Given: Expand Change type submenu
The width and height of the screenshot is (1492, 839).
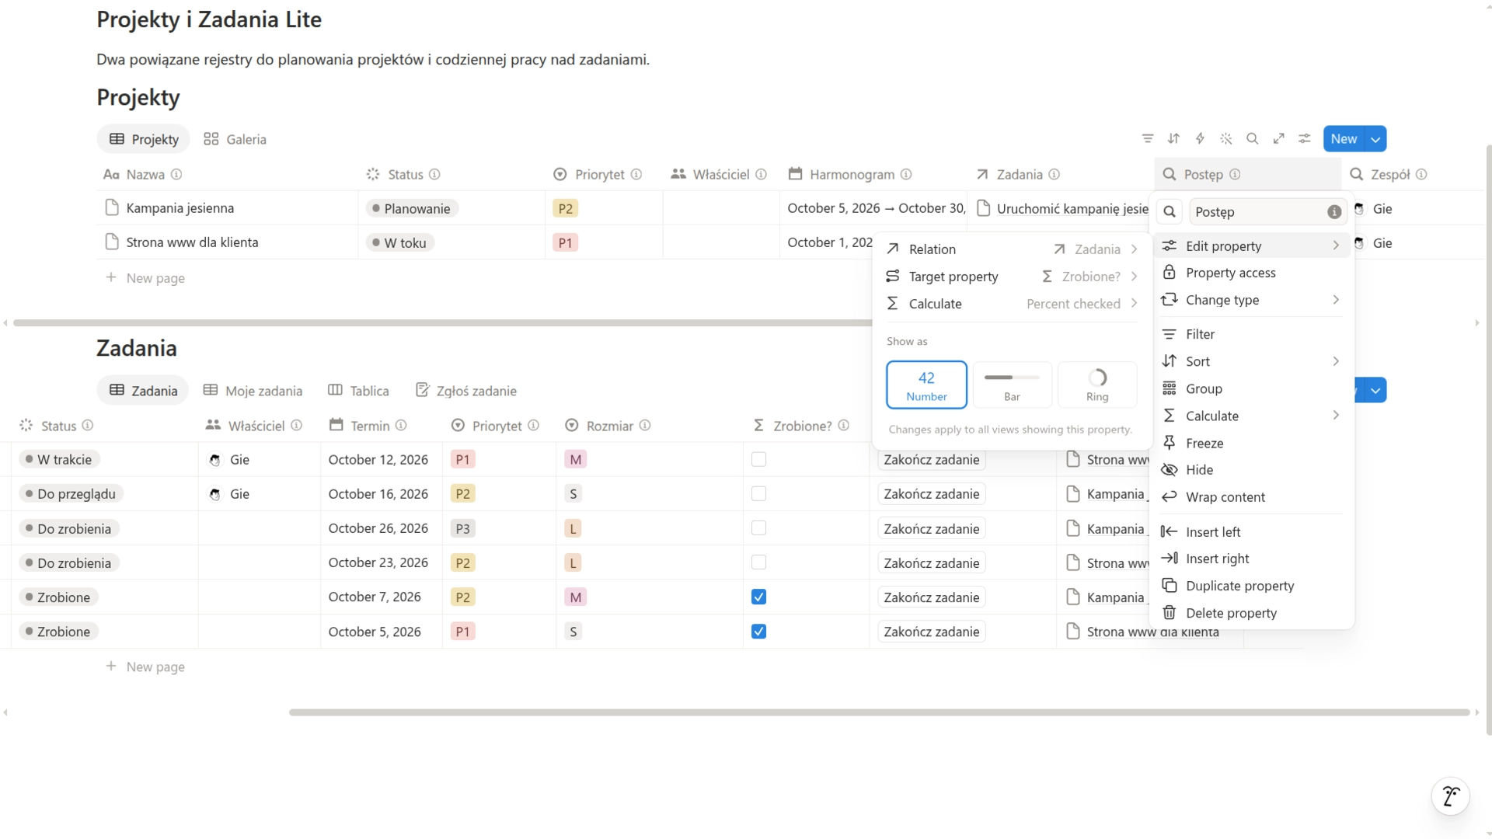Looking at the screenshot, I should pos(1251,300).
